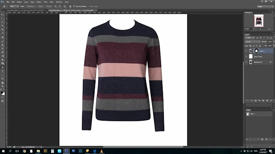Open pen mode Path dropdown
The height and width of the screenshot is (154, 275).
(x=14, y=6)
